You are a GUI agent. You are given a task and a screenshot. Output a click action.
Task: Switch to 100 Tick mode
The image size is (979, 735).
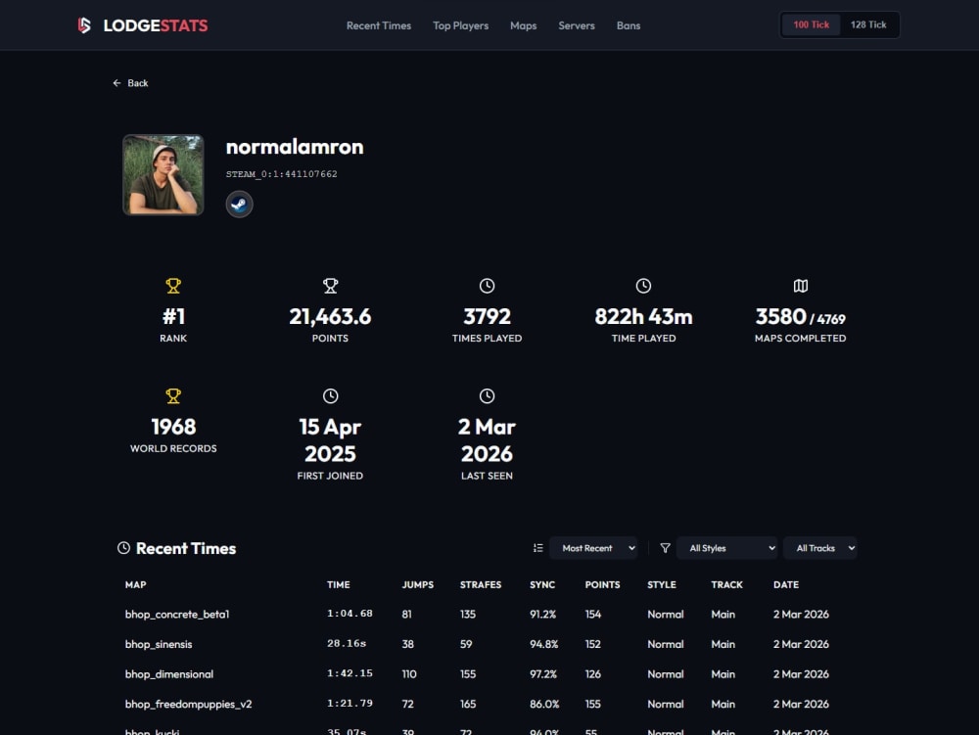[811, 25]
